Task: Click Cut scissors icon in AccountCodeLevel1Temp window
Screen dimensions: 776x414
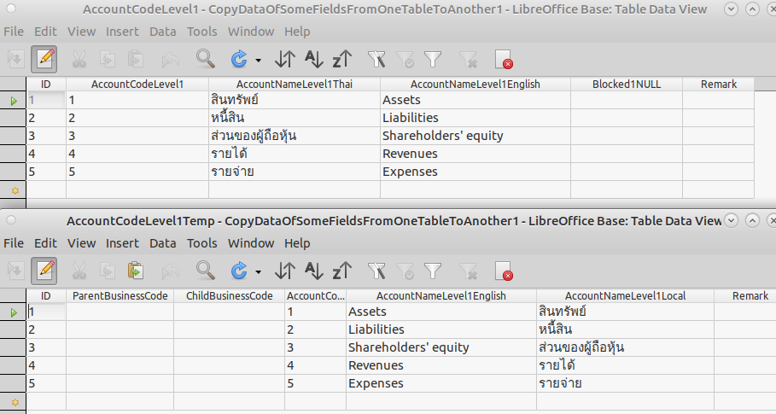Action: pyautogui.click(x=79, y=271)
